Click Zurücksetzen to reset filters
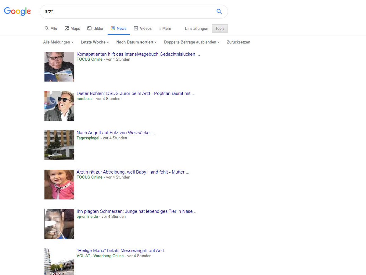The image size is (366, 275). pyautogui.click(x=239, y=42)
